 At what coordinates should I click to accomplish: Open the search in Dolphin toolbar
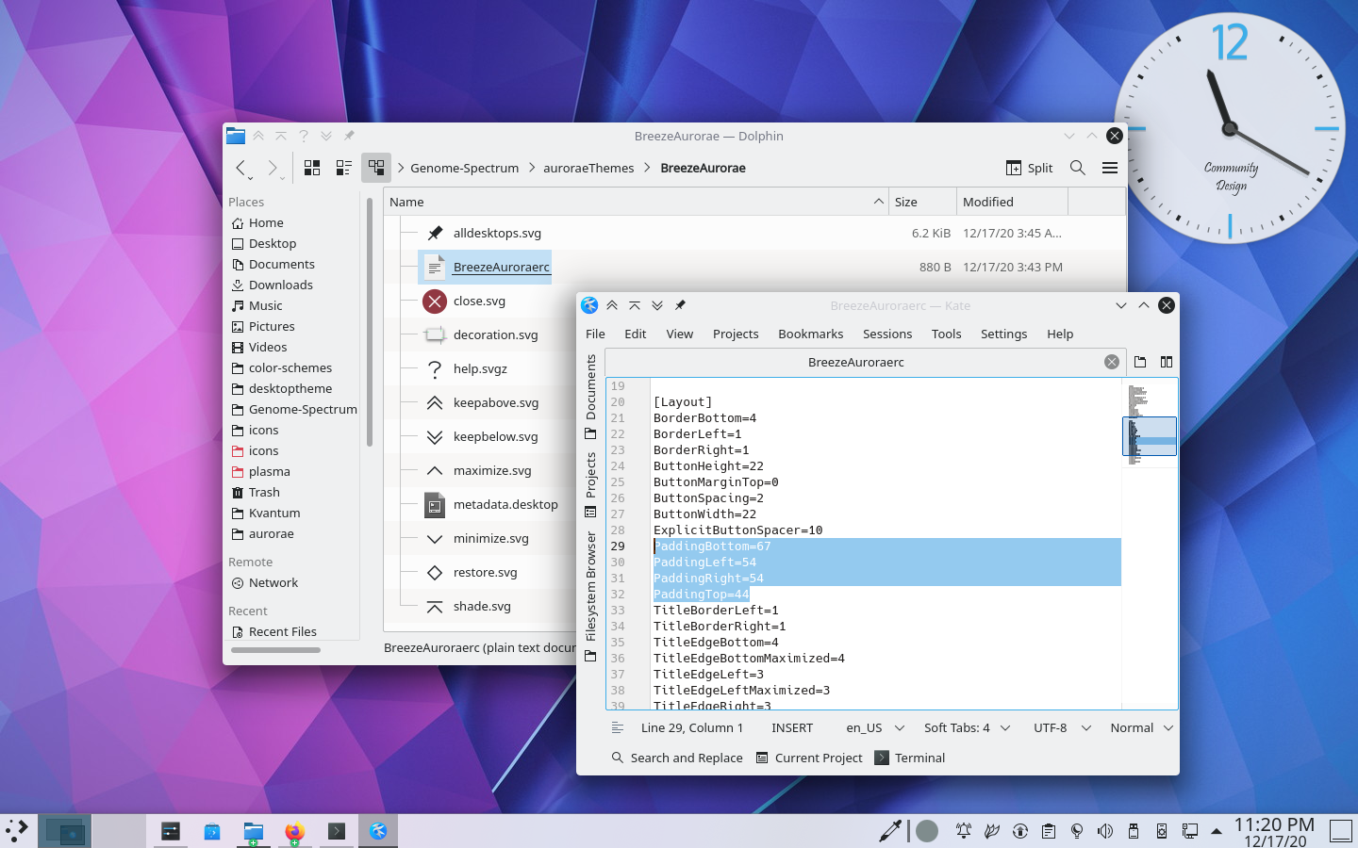[1078, 168]
